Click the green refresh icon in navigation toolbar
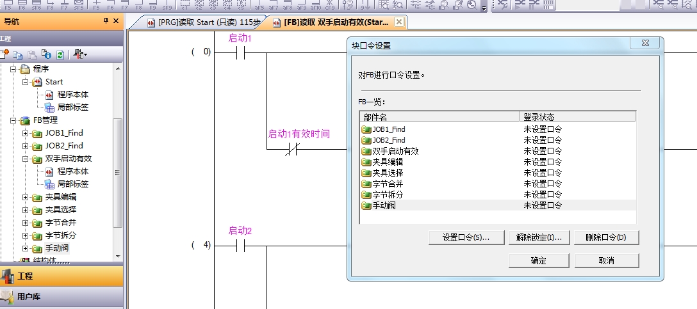 tap(60, 54)
